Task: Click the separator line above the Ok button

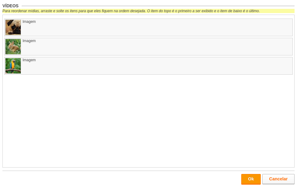Action: (x=149, y=171)
